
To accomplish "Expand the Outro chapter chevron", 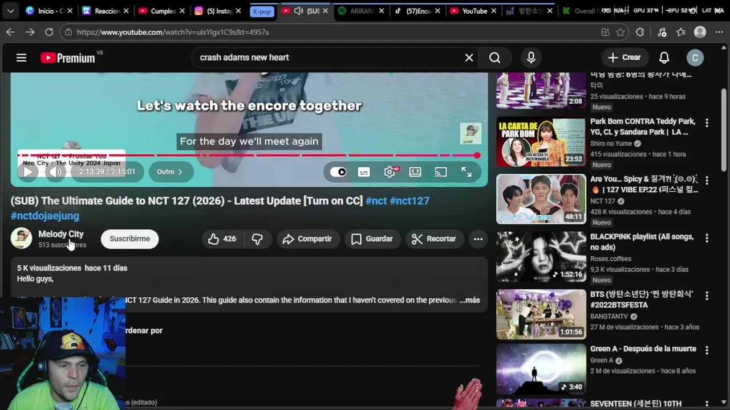I will point(180,171).
